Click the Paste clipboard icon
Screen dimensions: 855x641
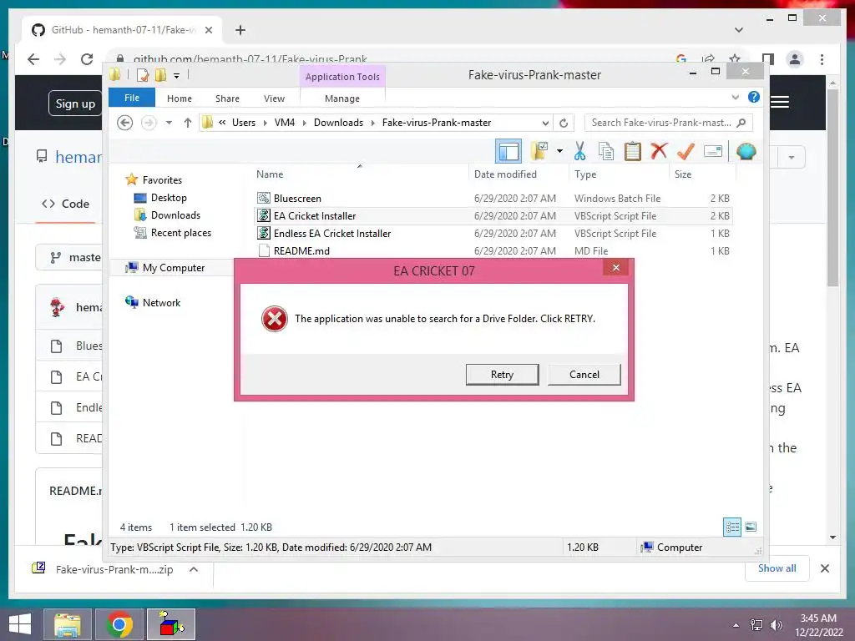[x=633, y=152]
